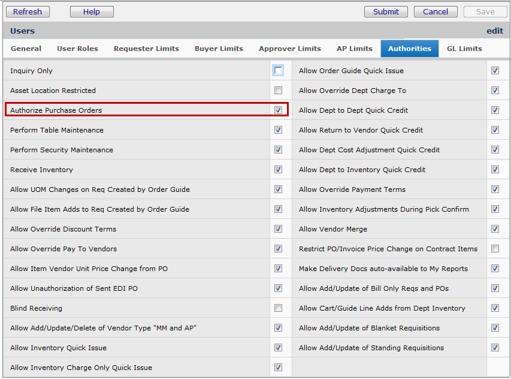
Task: Uncheck Allow Vendor Merge
Action: click(x=495, y=229)
